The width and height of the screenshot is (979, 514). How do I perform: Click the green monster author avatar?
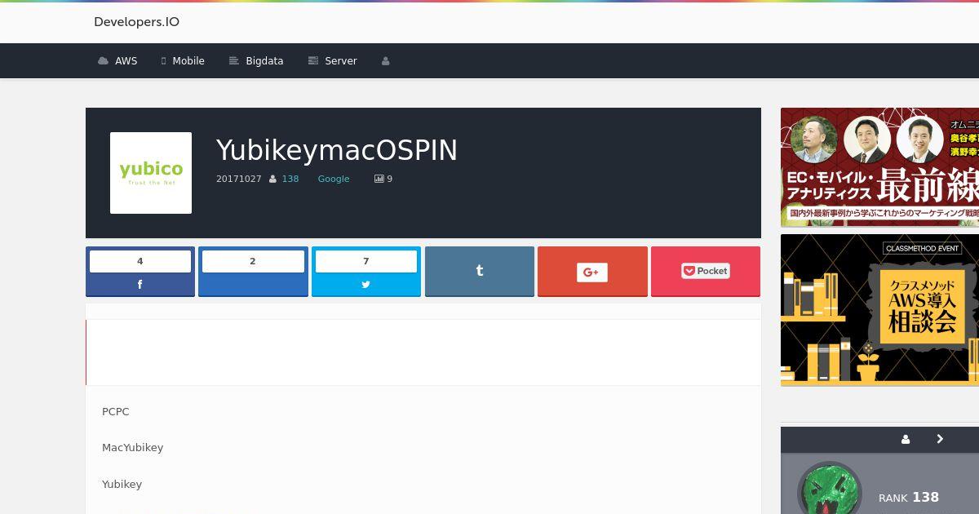pos(829,488)
